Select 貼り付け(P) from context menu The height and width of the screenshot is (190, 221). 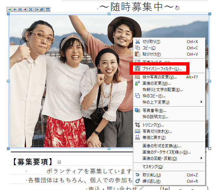point(151,54)
